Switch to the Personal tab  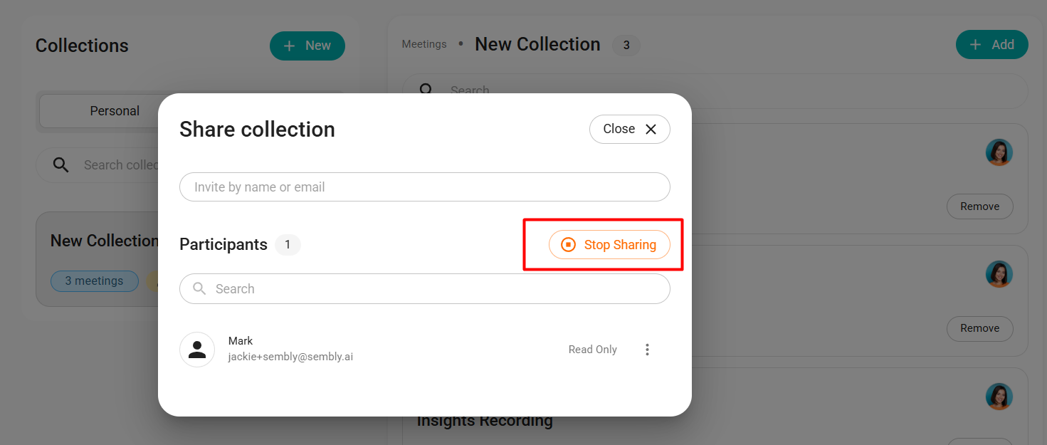(114, 111)
